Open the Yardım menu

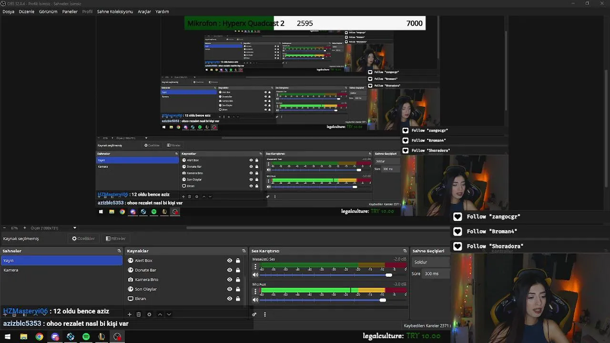click(162, 11)
